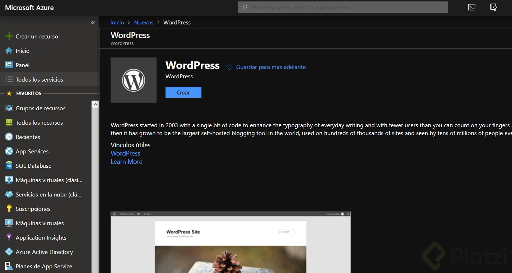Click the search magnifier icon
This screenshot has height=273, width=512.
tap(245, 7)
